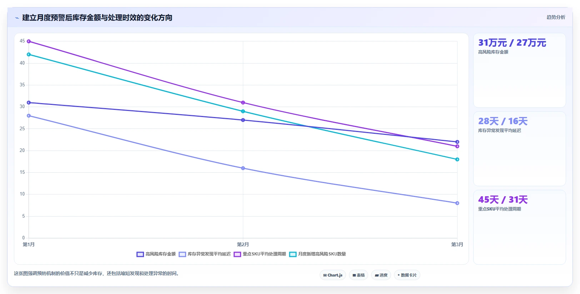580x294 pixels.
Task: Click the 第3月 light-blue data point at 8
Action: [457, 203]
